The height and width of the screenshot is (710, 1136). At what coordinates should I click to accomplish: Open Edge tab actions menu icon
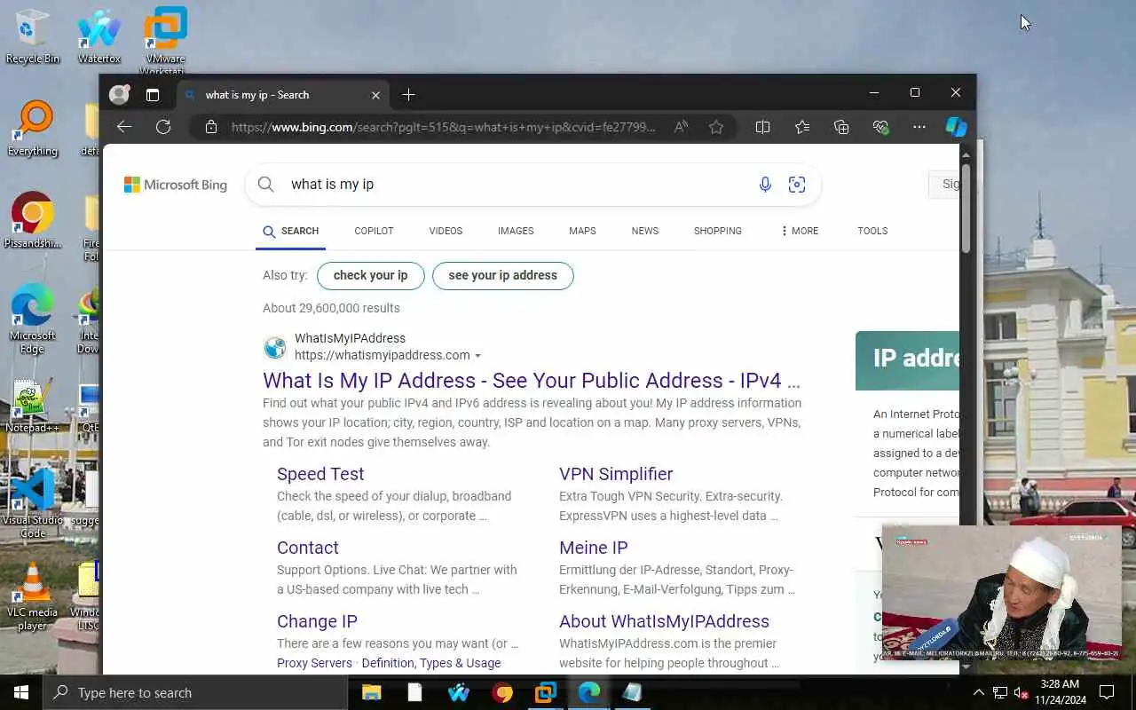(x=153, y=95)
